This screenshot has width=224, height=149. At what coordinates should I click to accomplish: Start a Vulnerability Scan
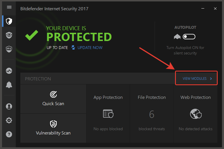click(53, 128)
